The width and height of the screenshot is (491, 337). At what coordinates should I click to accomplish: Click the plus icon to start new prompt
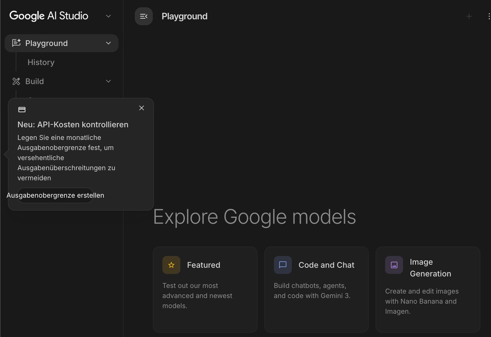tap(469, 16)
